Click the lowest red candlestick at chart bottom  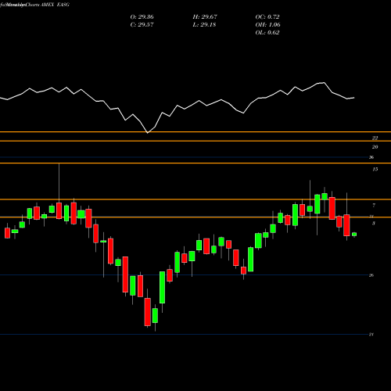click(148, 312)
